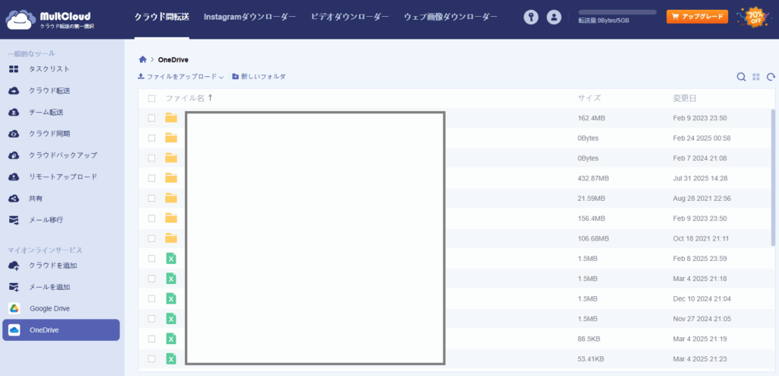Toggle the select-all checkbox in header
The height and width of the screenshot is (376, 779).
(x=152, y=98)
